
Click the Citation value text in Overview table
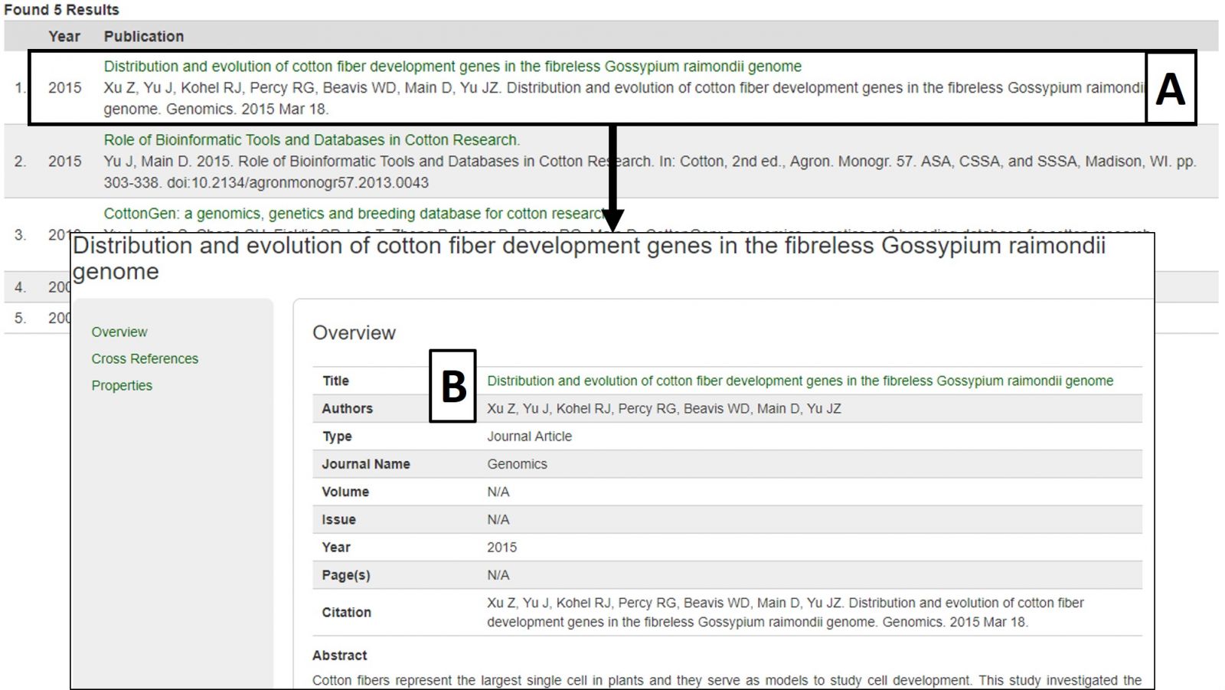786,613
